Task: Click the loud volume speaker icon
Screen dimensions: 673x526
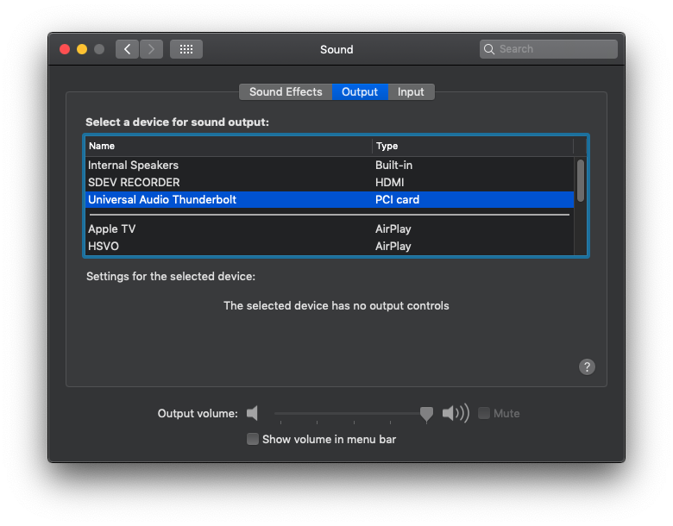Action: (456, 413)
